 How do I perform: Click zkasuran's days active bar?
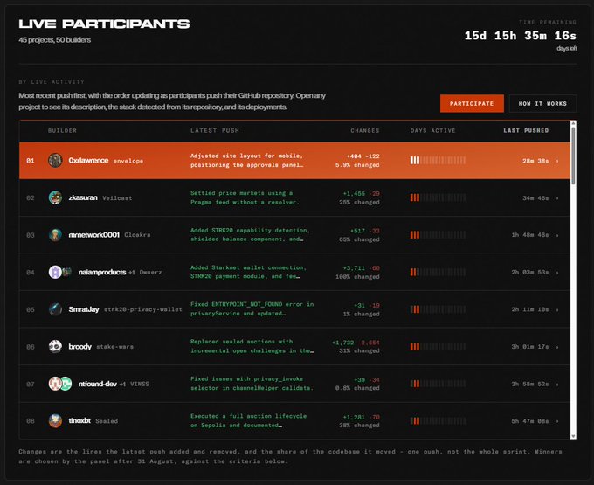point(438,197)
